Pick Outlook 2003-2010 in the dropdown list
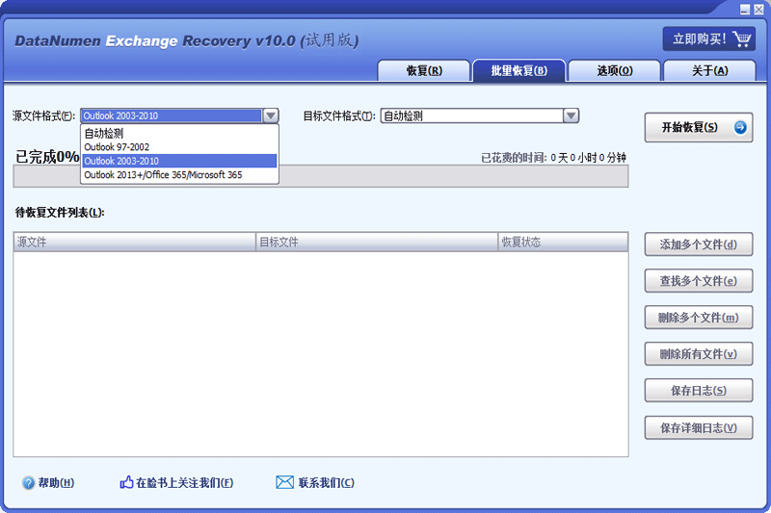The width and height of the screenshot is (771, 513). (x=179, y=161)
